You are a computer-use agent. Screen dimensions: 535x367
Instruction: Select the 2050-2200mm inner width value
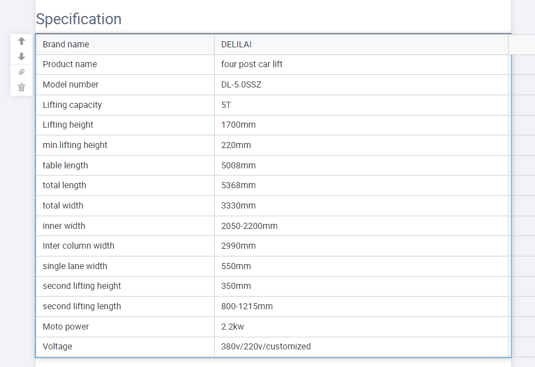(x=249, y=226)
